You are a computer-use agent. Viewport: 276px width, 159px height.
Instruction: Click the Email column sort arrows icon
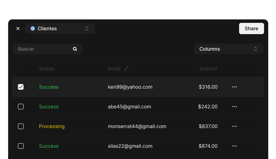126,69
